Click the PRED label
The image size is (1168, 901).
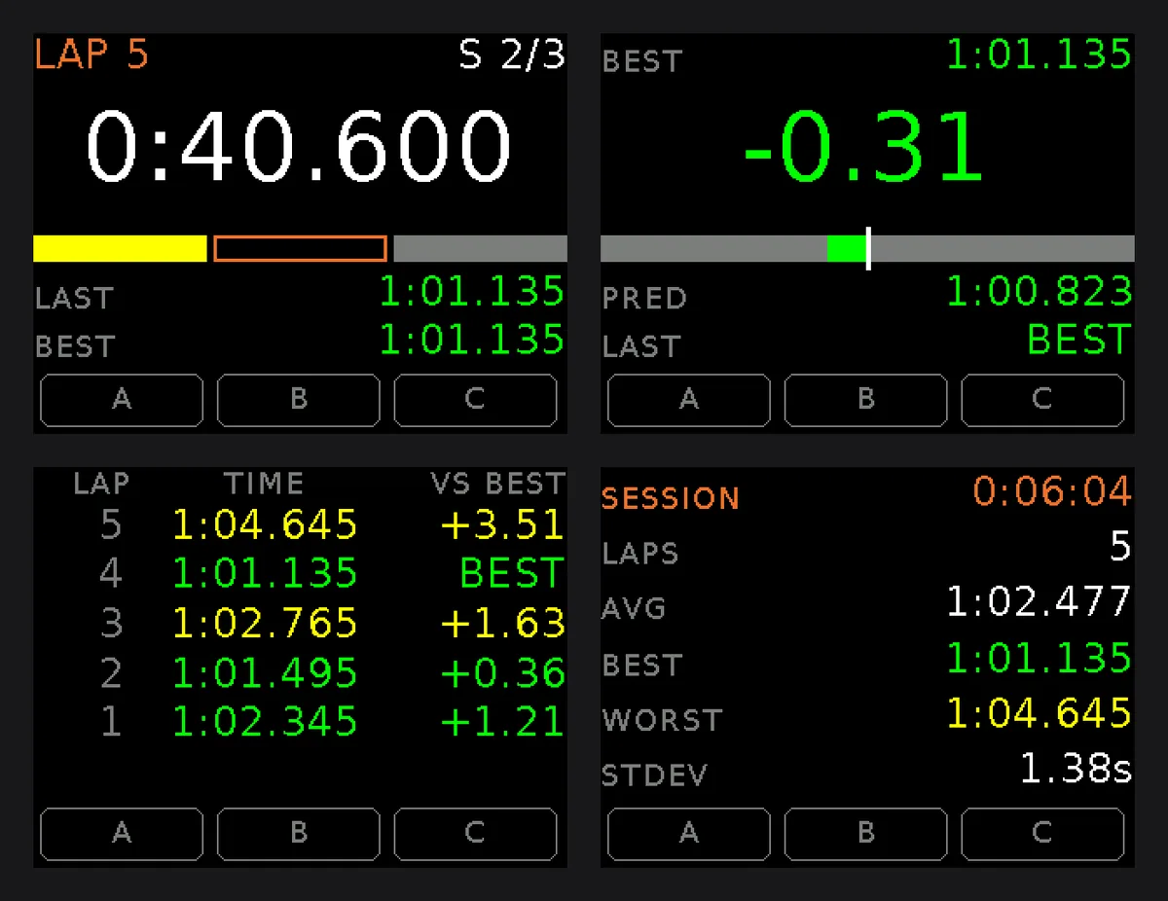pos(644,298)
